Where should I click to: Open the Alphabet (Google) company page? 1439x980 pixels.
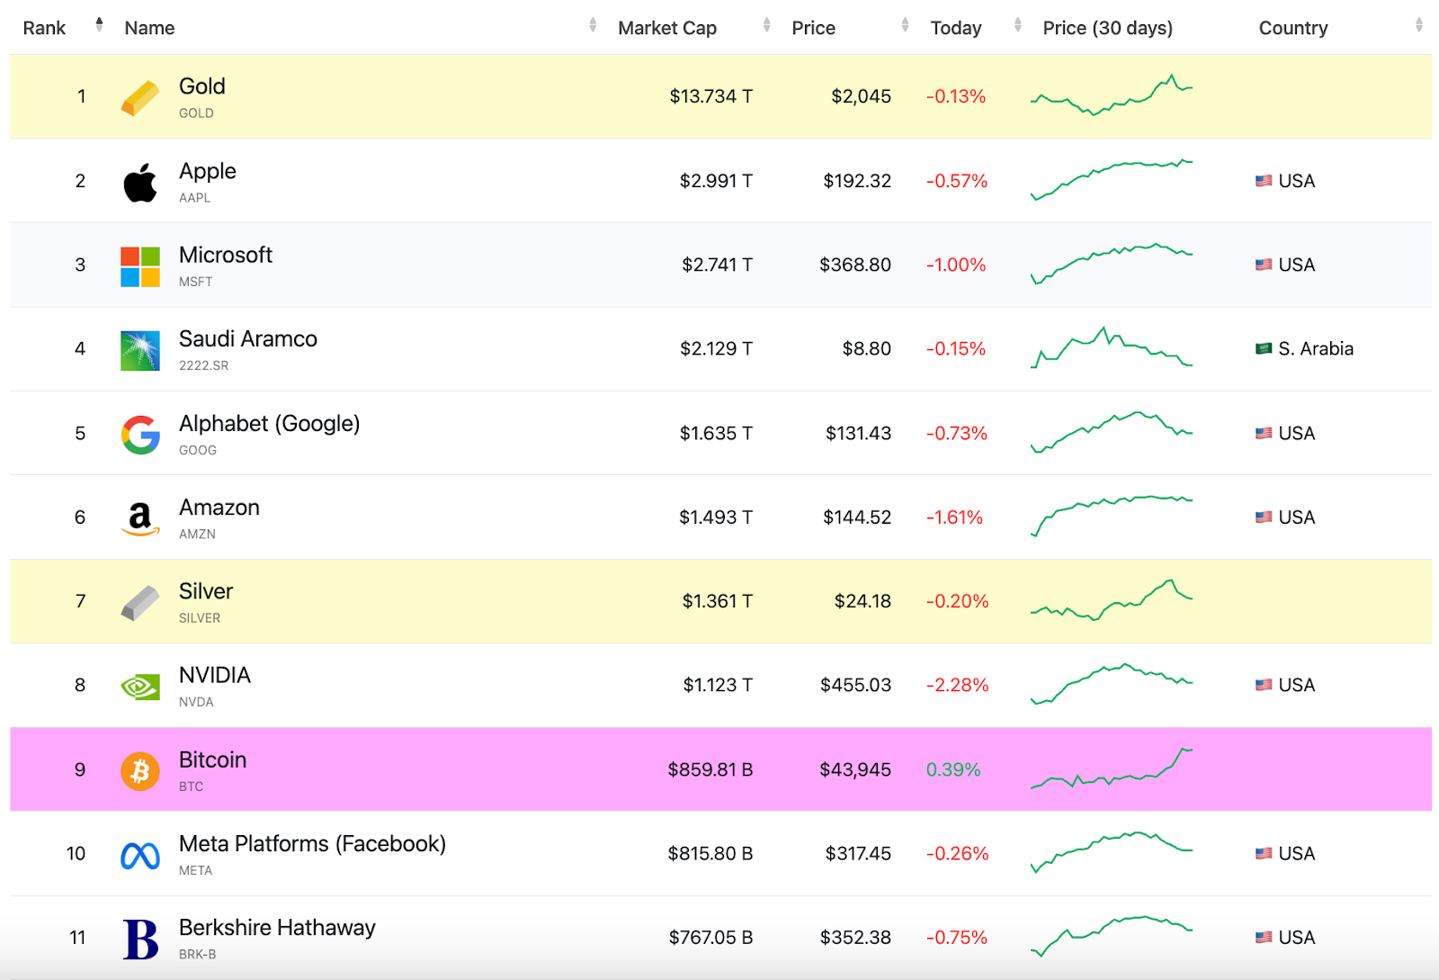pos(270,424)
